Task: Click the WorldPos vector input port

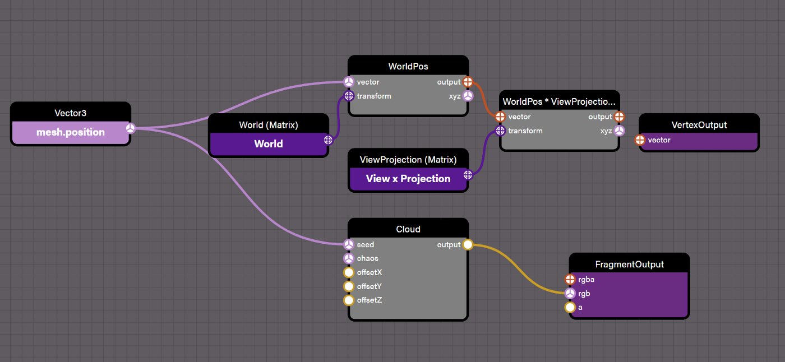Action: point(348,82)
